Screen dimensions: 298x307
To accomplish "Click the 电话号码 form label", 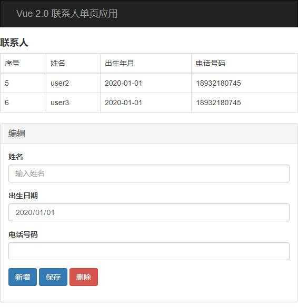I will pyautogui.click(x=23, y=234).
